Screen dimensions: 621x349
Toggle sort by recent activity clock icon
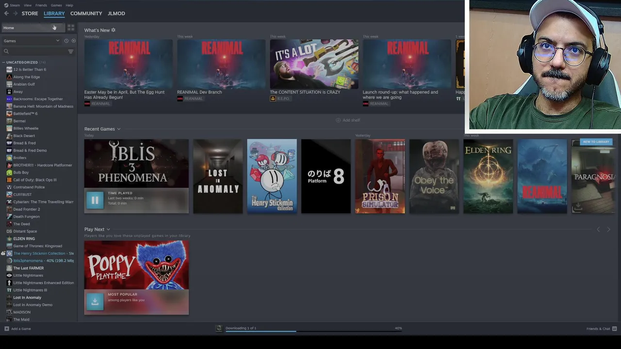click(66, 41)
